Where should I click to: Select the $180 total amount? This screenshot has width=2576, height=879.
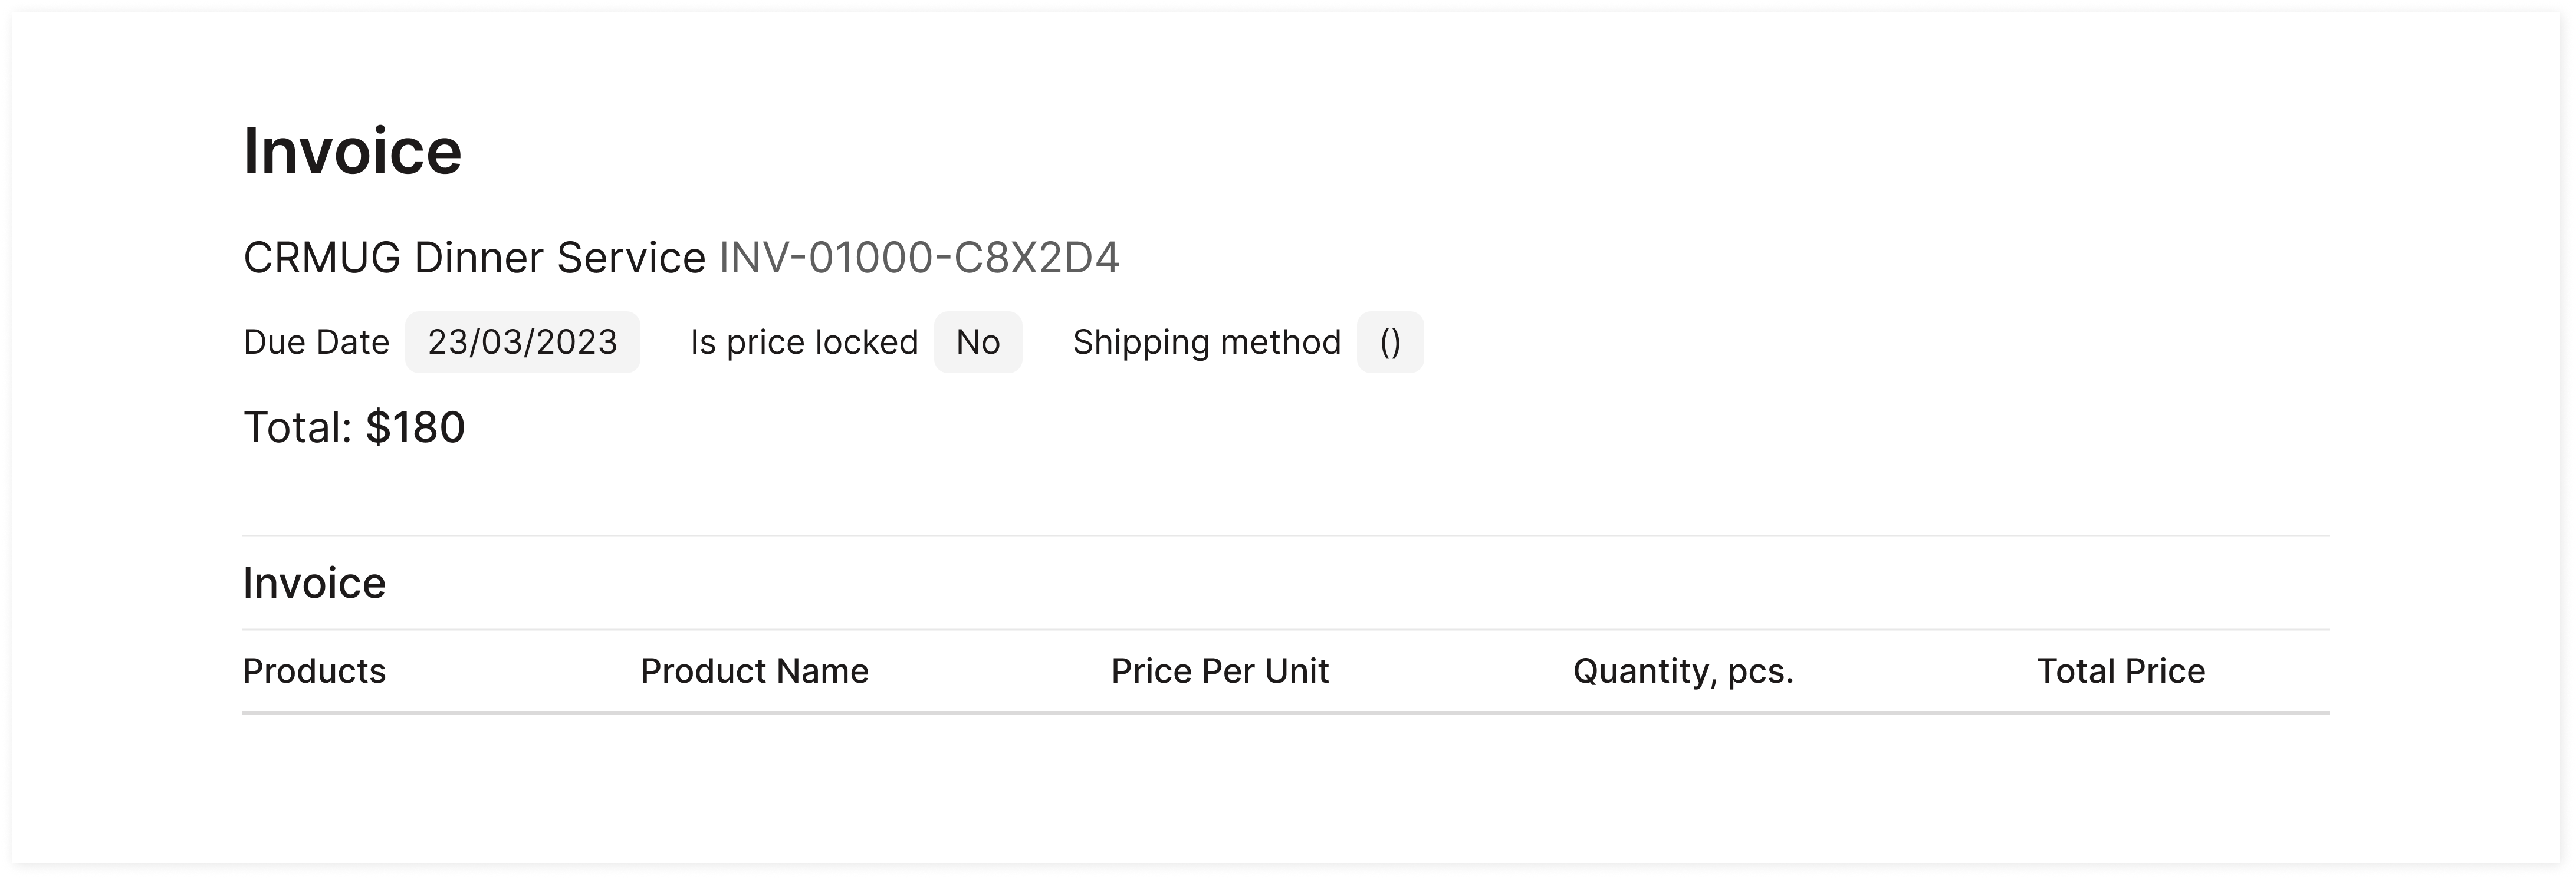coord(415,428)
